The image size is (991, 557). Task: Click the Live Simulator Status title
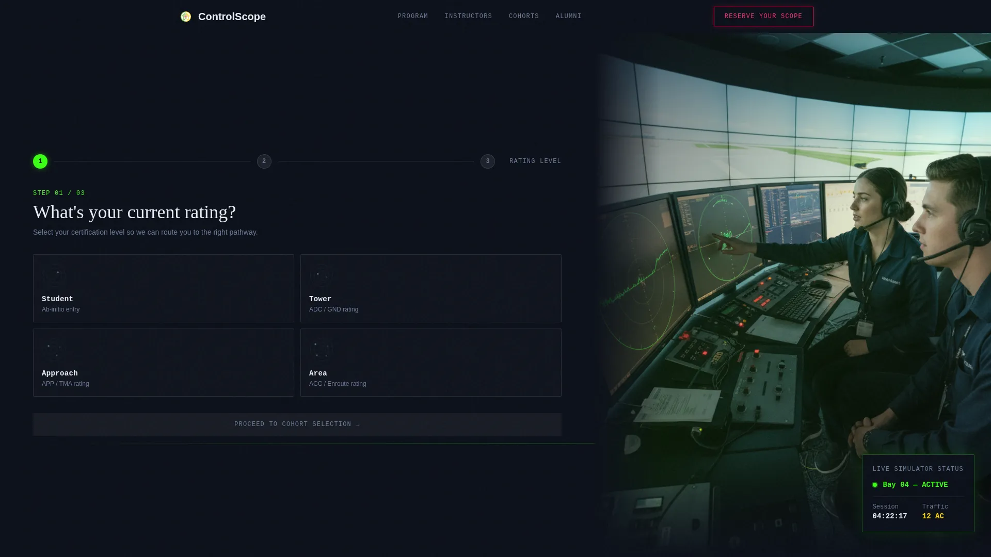pos(918,469)
